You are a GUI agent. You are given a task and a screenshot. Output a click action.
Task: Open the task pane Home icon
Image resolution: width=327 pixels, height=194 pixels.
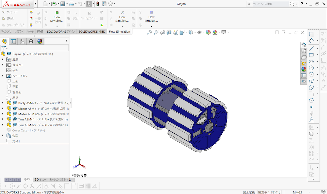click(x=303, y=45)
